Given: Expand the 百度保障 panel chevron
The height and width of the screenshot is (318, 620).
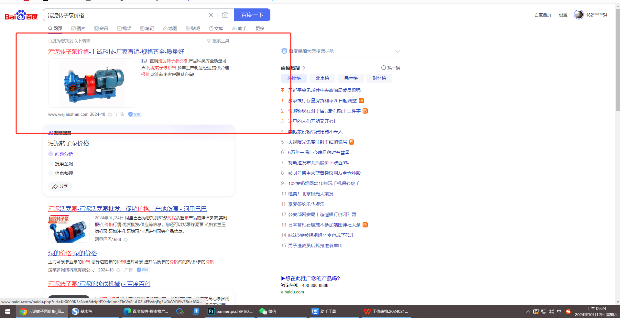Looking at the screenshot, I should coord(397,51).
